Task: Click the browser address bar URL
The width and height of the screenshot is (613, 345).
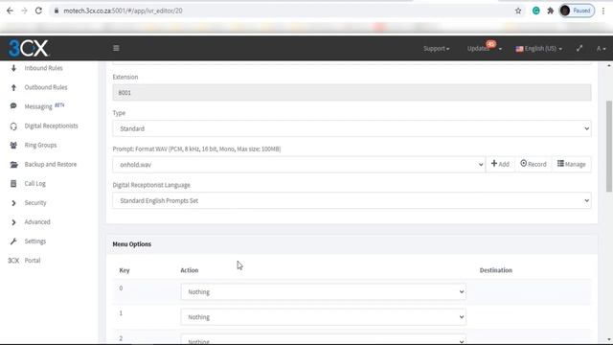Action: (x=123, y=11)
